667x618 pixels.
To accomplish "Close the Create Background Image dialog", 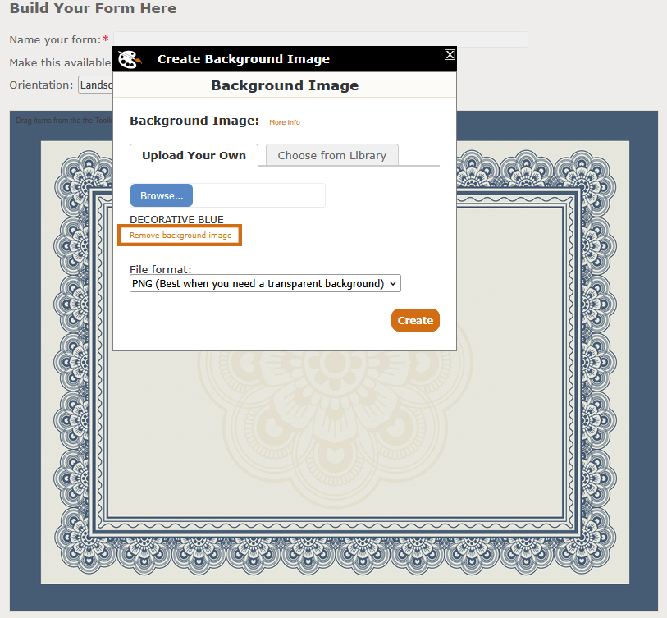I will [x=450, y=54].
